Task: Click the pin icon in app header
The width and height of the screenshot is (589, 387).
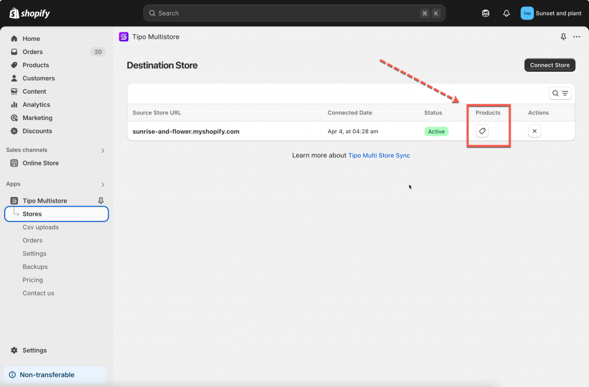Action: click(x=563, y=37)
